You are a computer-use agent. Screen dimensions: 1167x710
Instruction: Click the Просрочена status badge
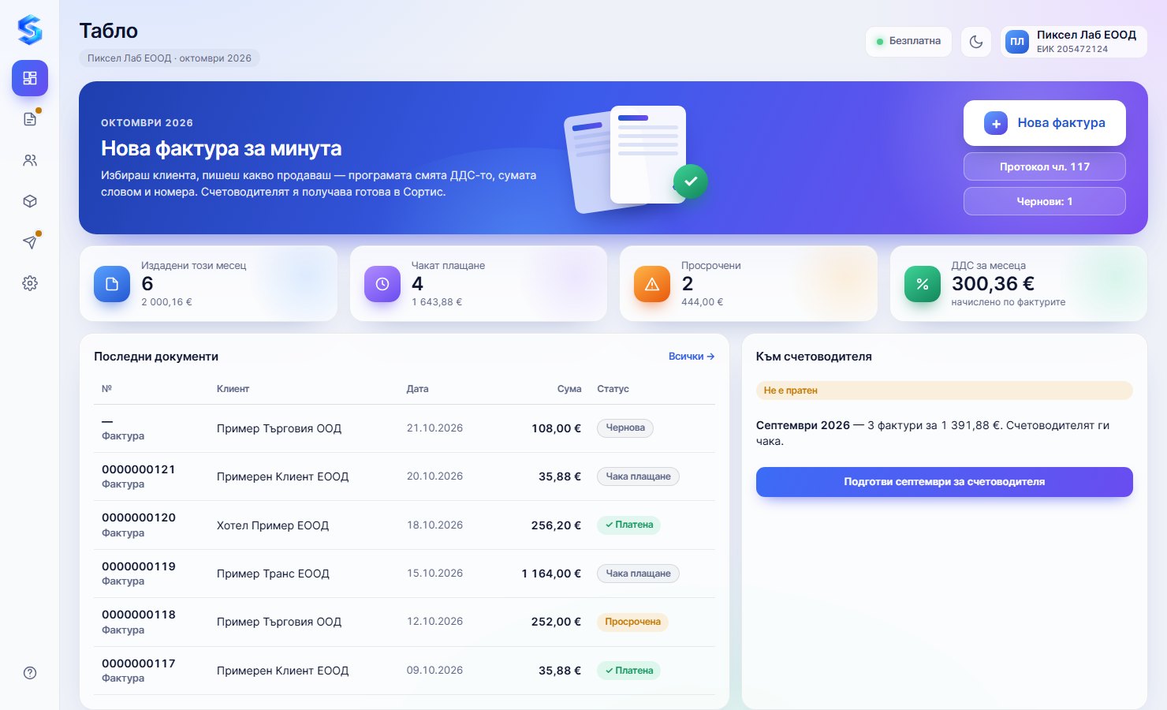pyautogui.click(x=632, y=622)
